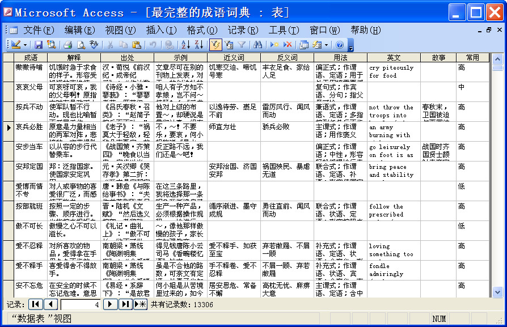This screenshot has width=507, height=327.
Task: Click the Spelling check toolbar icon
Action: coord(95,45)
